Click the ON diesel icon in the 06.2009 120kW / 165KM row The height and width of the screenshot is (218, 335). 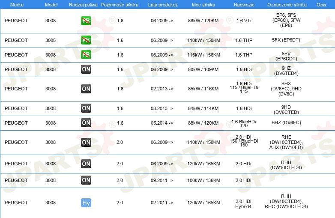86,164
